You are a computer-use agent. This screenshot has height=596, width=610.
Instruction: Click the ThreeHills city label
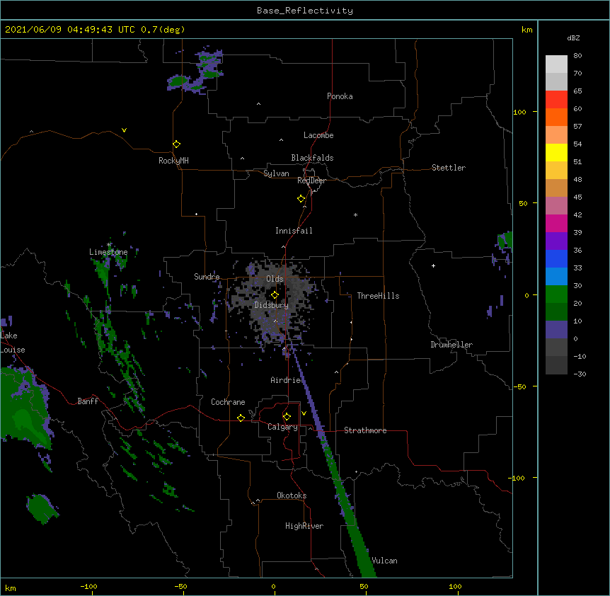[x=378, y=296]
